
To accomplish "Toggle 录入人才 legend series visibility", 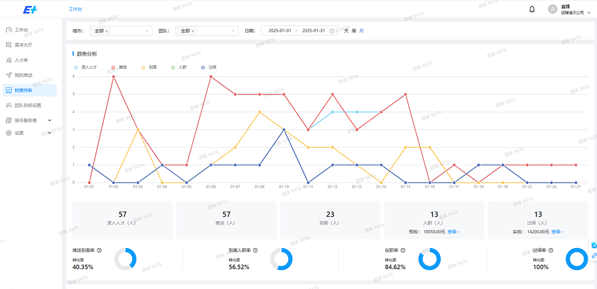I will pyautogui.click(x=85, y=67).
